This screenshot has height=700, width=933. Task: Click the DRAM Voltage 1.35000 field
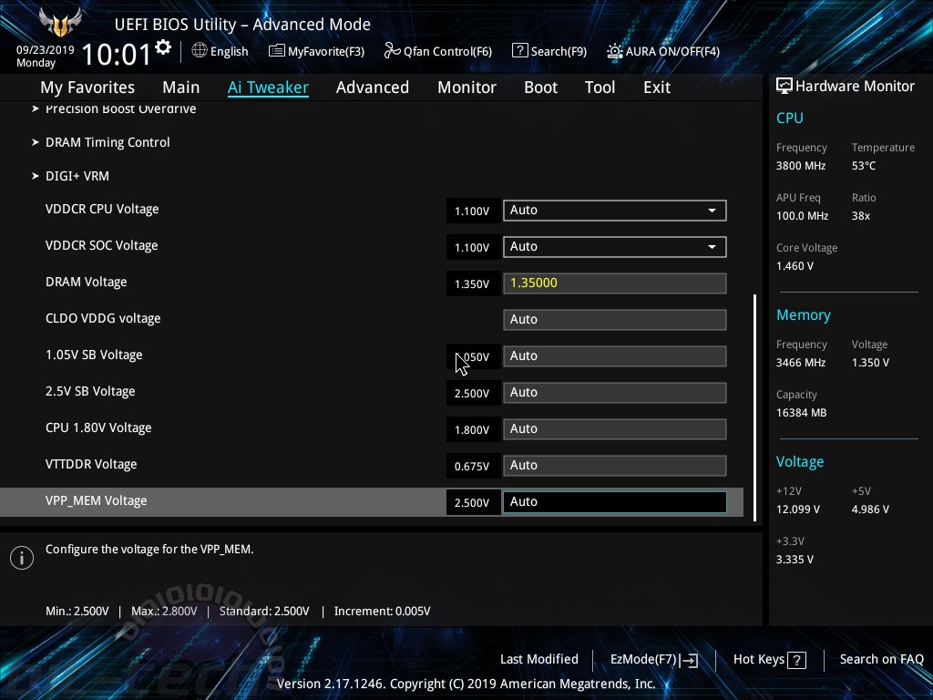point(615,283)
